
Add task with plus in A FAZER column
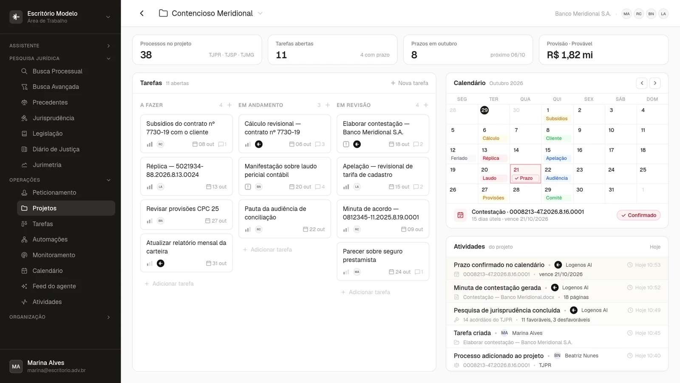click(229, 105)
